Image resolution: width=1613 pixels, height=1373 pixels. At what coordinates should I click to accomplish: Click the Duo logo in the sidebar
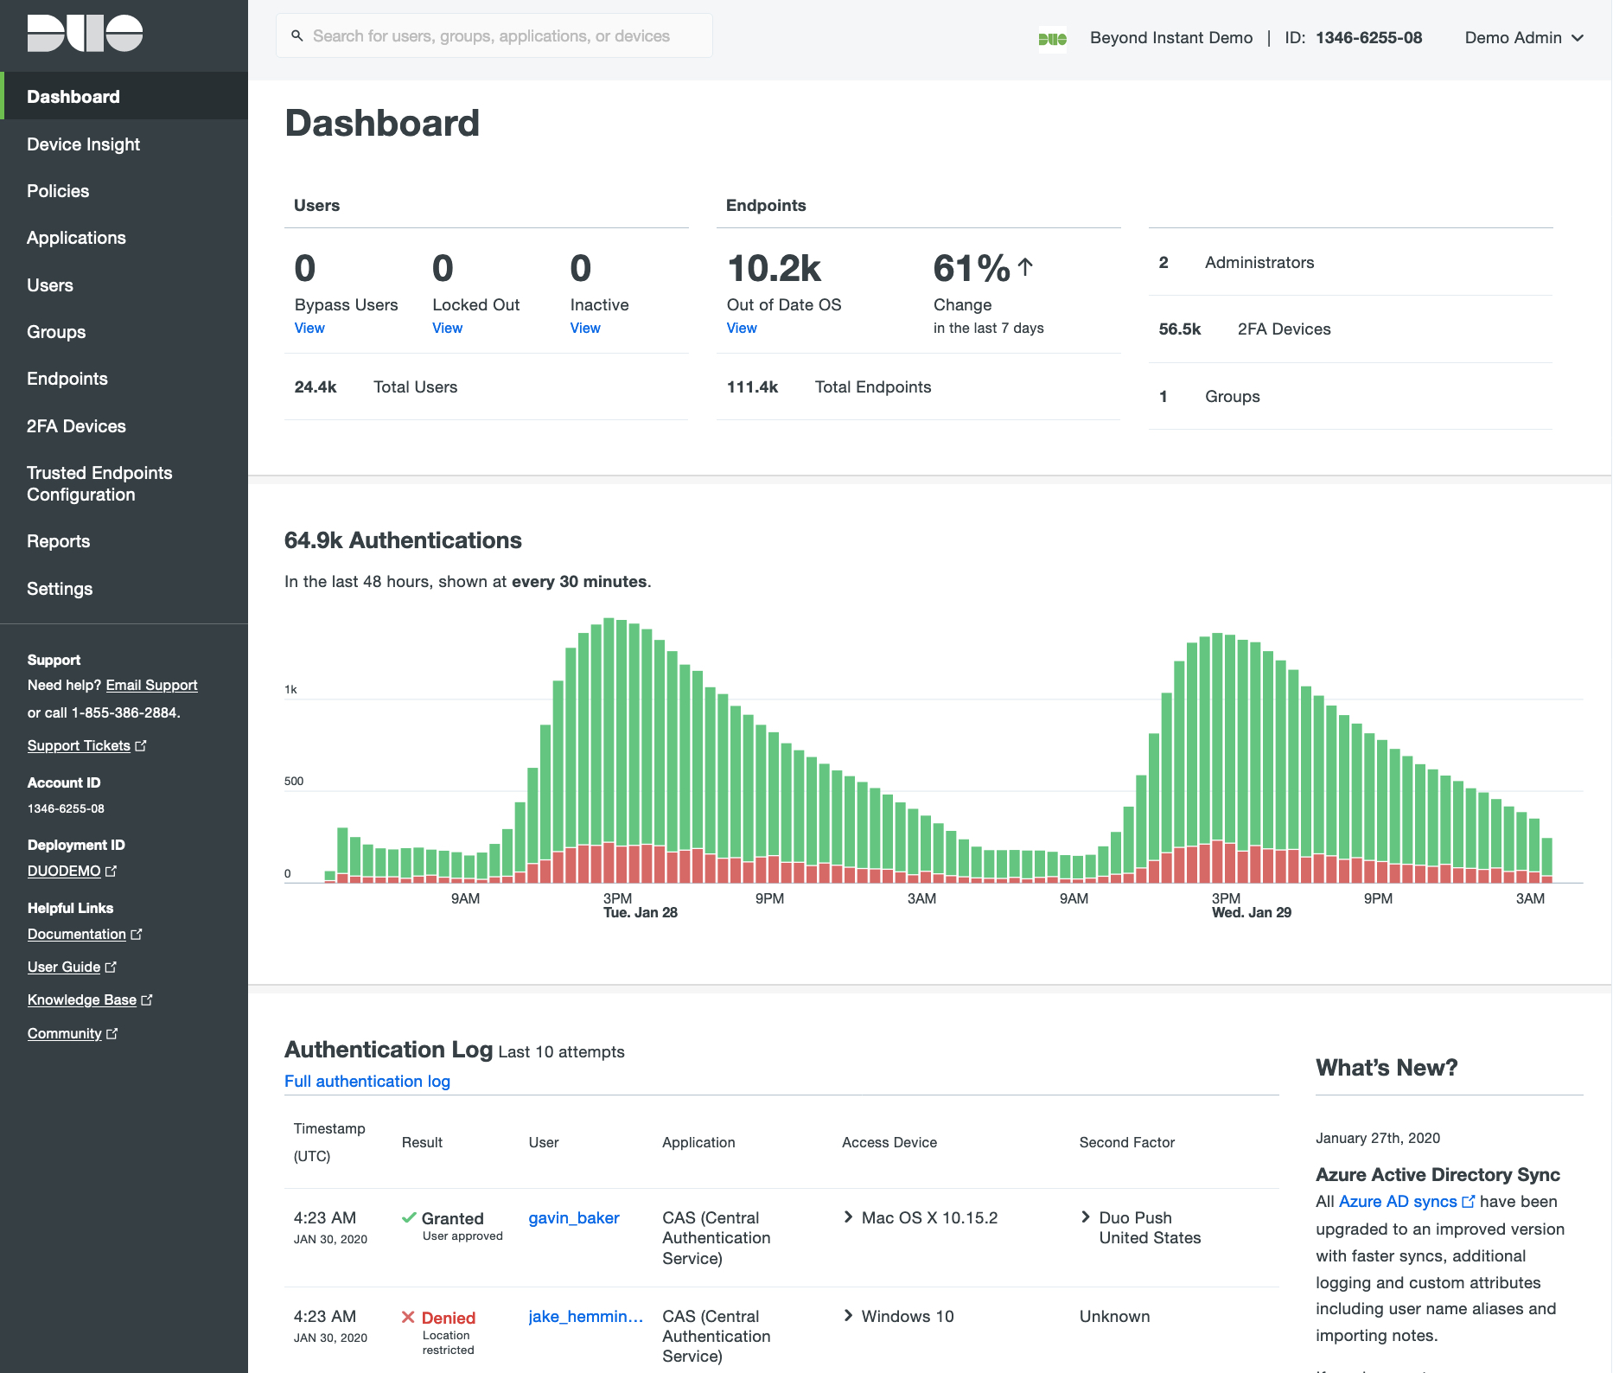tap(85, 34)
